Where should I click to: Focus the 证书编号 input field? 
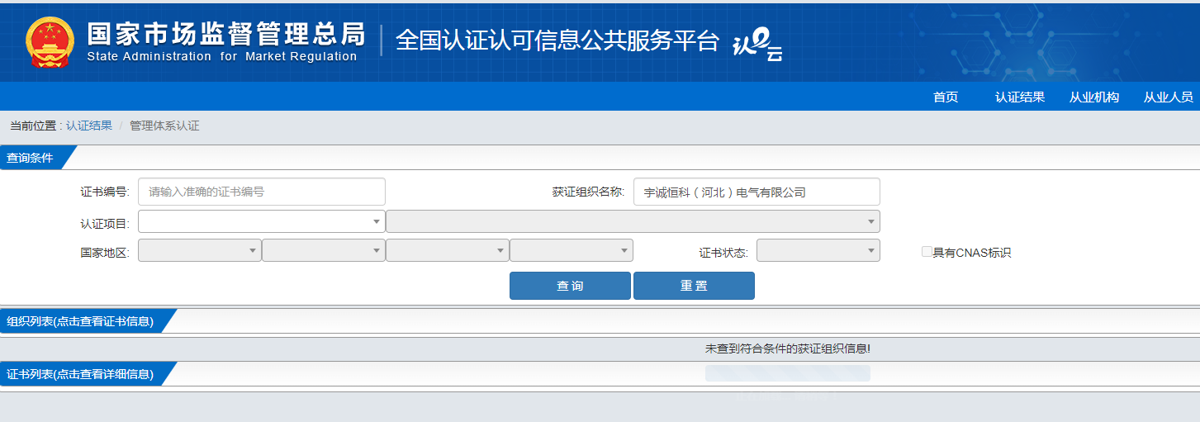[262, 192]
